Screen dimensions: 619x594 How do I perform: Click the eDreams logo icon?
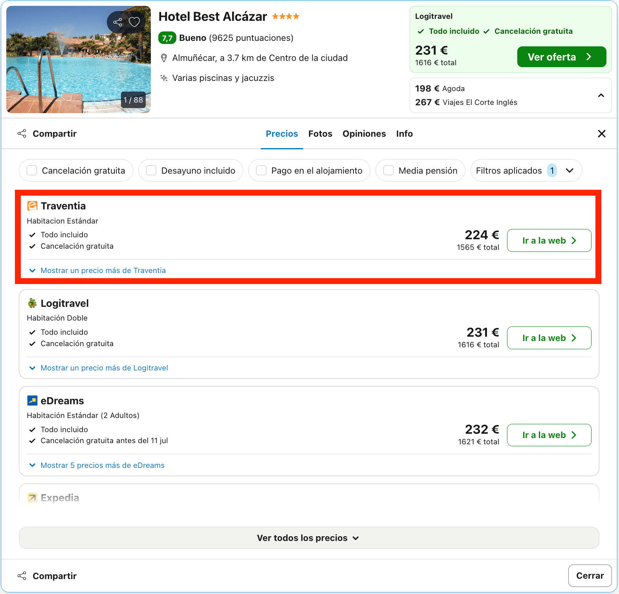click(32, 400)
